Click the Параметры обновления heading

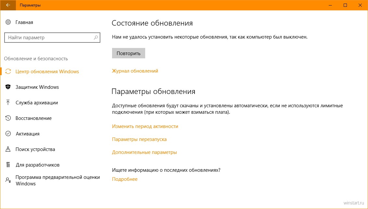(x=153, y=91)
